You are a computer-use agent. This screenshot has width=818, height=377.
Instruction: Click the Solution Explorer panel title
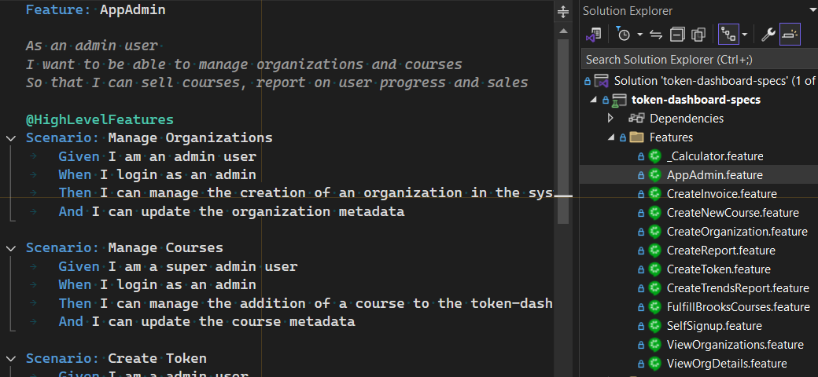[628, 11]
